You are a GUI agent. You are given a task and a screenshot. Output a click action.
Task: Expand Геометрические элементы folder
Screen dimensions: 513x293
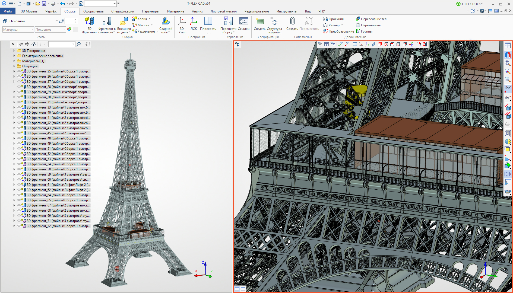[14, 56]
